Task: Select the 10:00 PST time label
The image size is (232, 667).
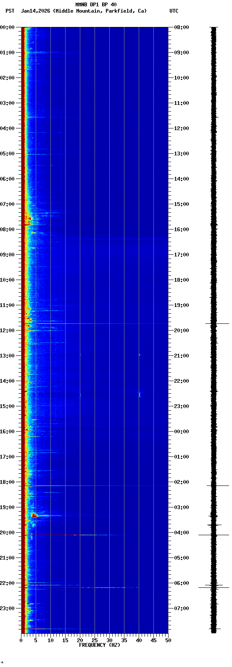Action: [8, 280]
